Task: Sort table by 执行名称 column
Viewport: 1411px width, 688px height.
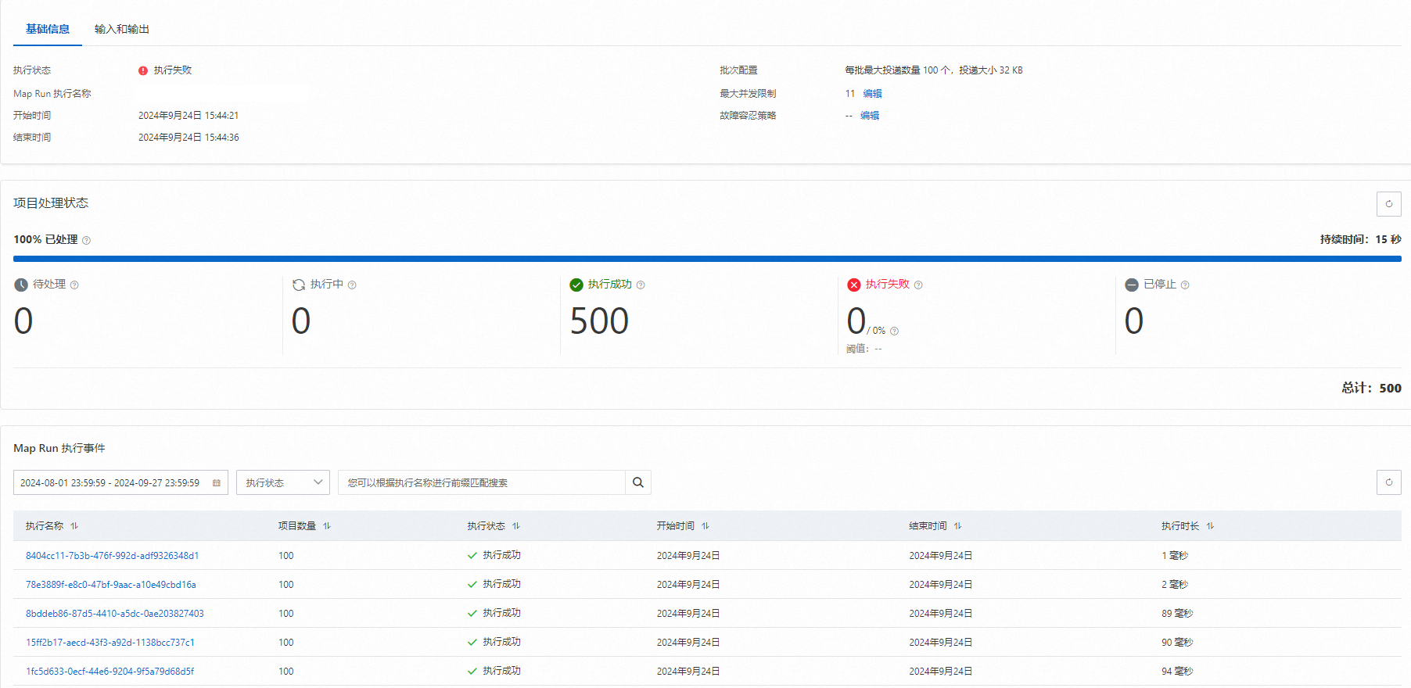Action: tap(74, 526)
